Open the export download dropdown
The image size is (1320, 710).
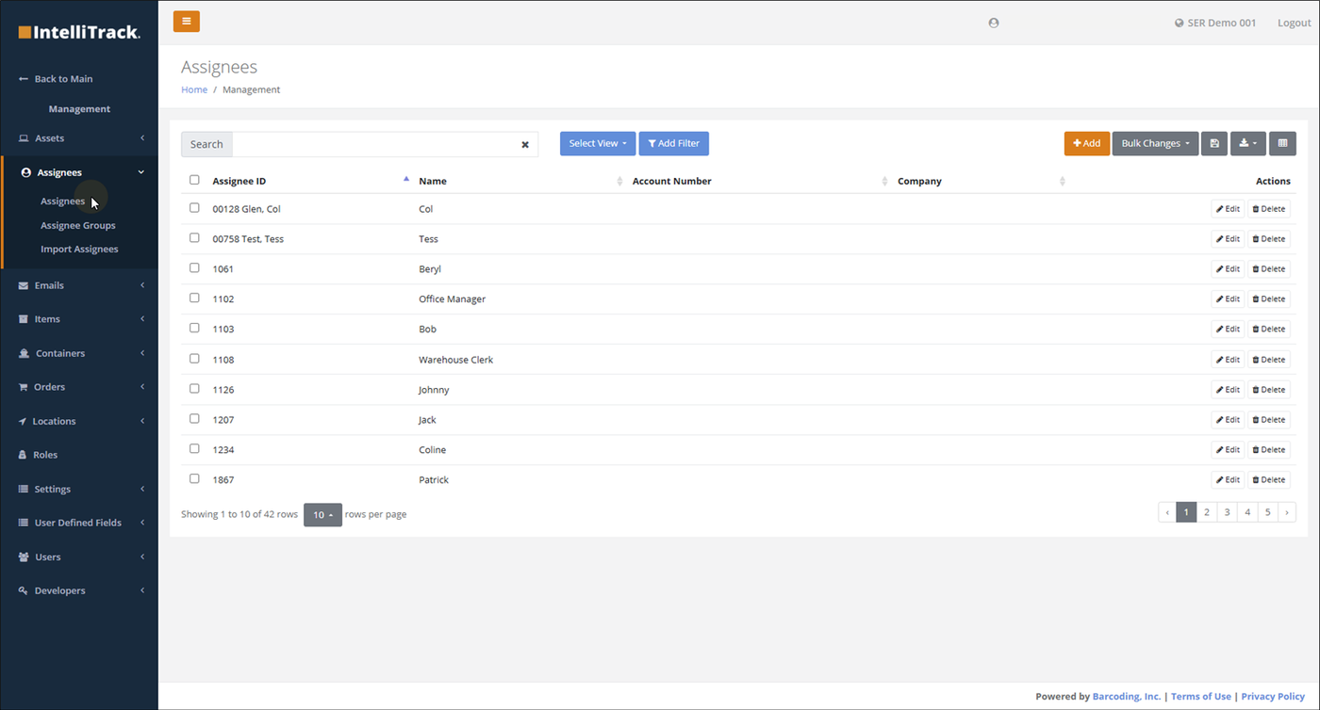click(1248, 143)
